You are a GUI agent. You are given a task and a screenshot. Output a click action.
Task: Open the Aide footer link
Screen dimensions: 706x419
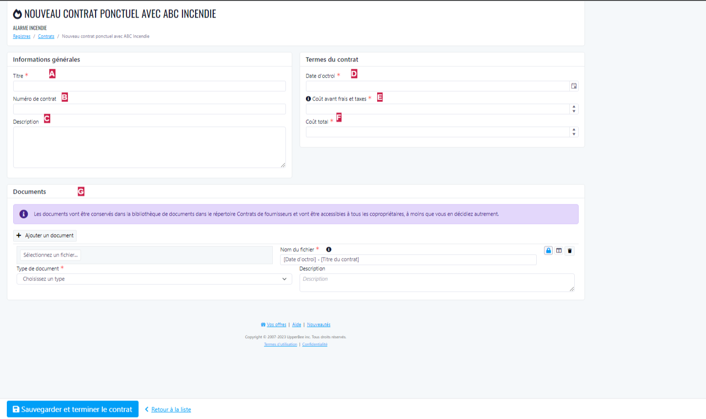pos(297,324)
